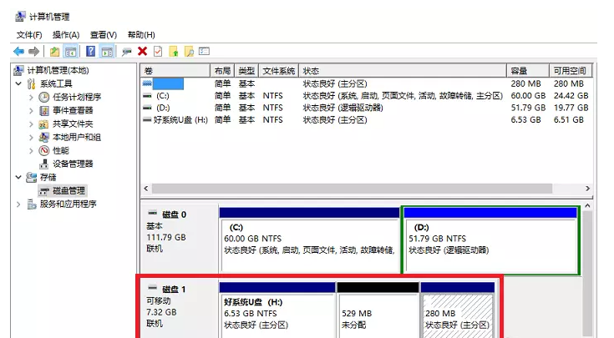The height and width of the screenshot is (338, 614).
Task: Select the (C:) 60.00 GB partition block
Action: coord(309,240)
